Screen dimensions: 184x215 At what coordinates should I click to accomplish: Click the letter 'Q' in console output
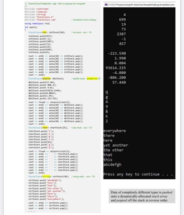coord(107,92)
